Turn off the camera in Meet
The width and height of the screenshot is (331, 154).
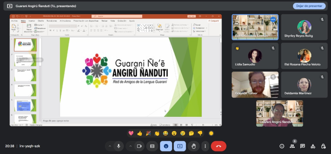tap(139, 146)
